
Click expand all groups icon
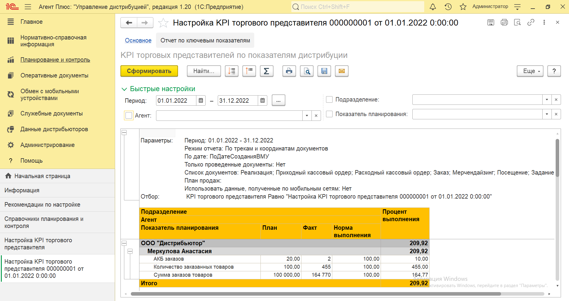coord(232,71)
